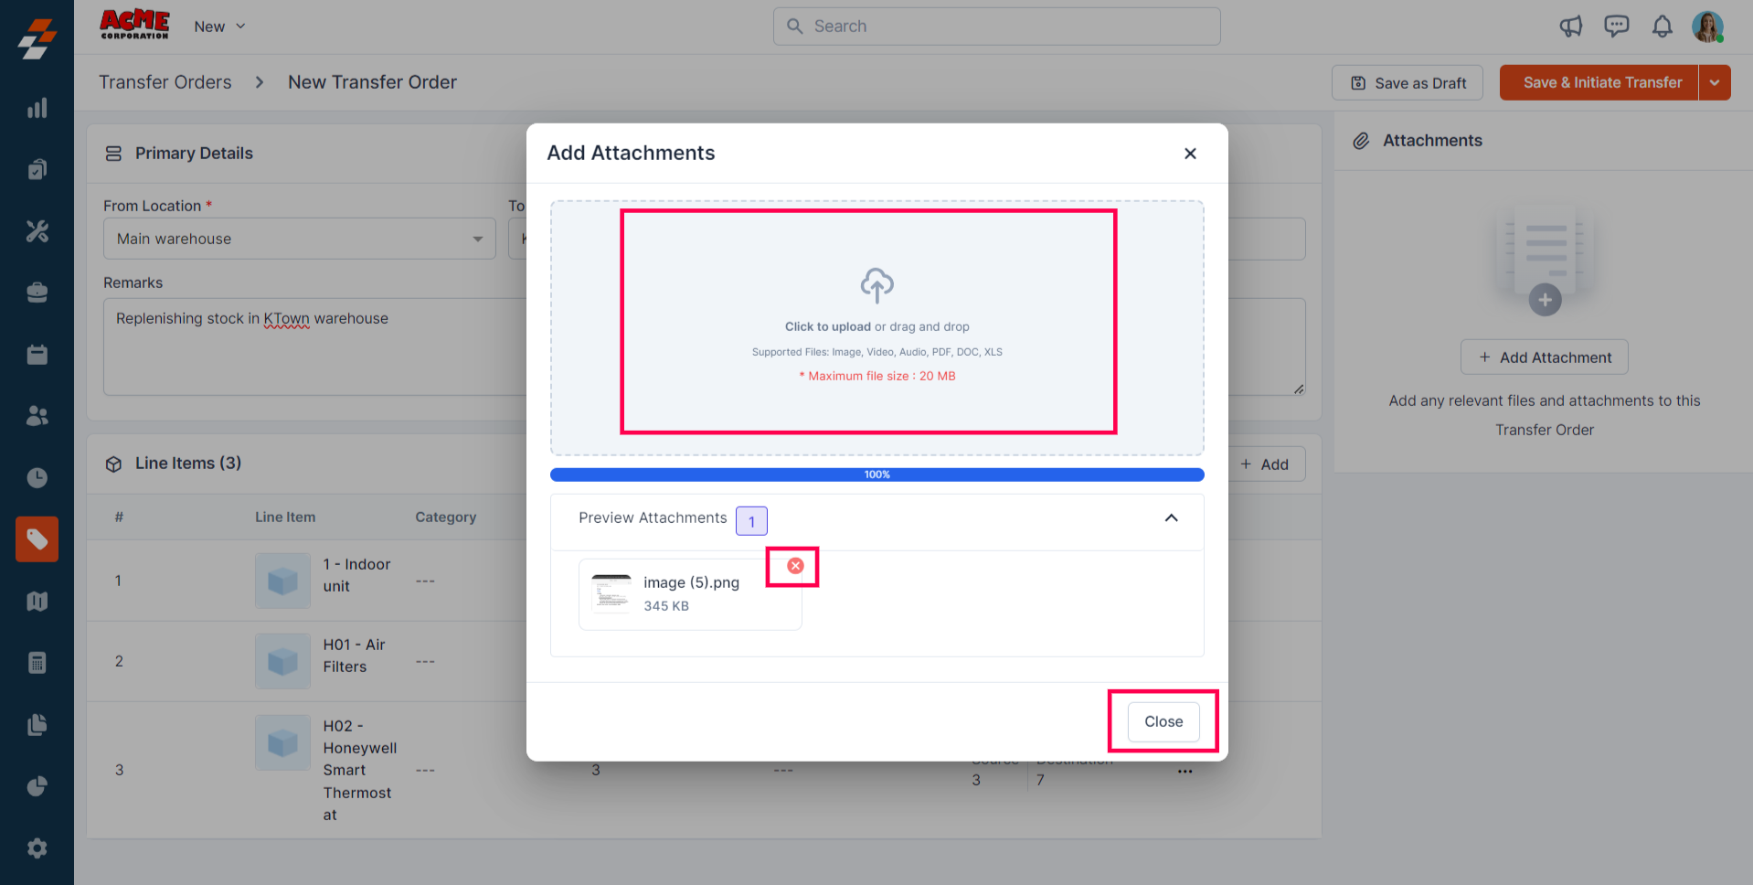
Task: Click the '345 KB' file size
Action: [x=666, y=606]
